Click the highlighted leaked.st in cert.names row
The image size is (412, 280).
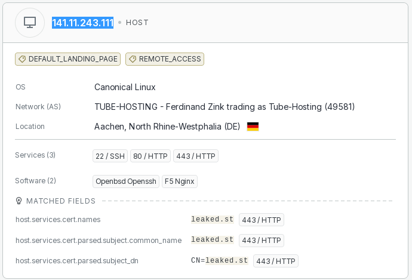pyautogui.click(x=213, y=219)
